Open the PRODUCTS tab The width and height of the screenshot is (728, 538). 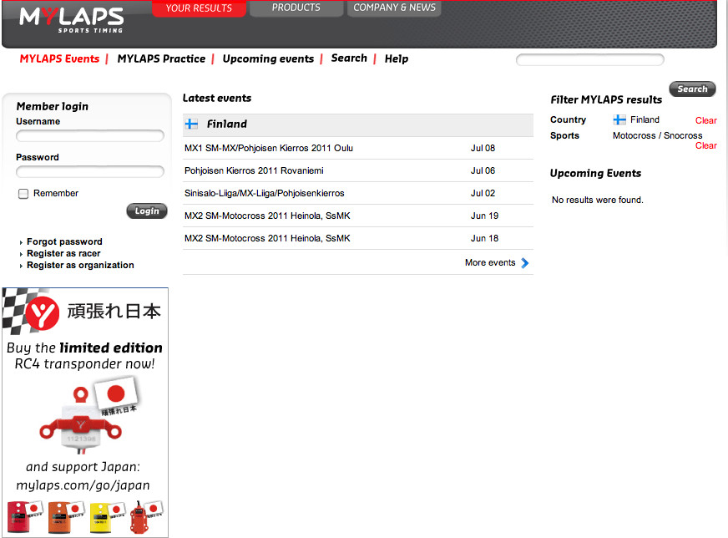coord(296,8)
